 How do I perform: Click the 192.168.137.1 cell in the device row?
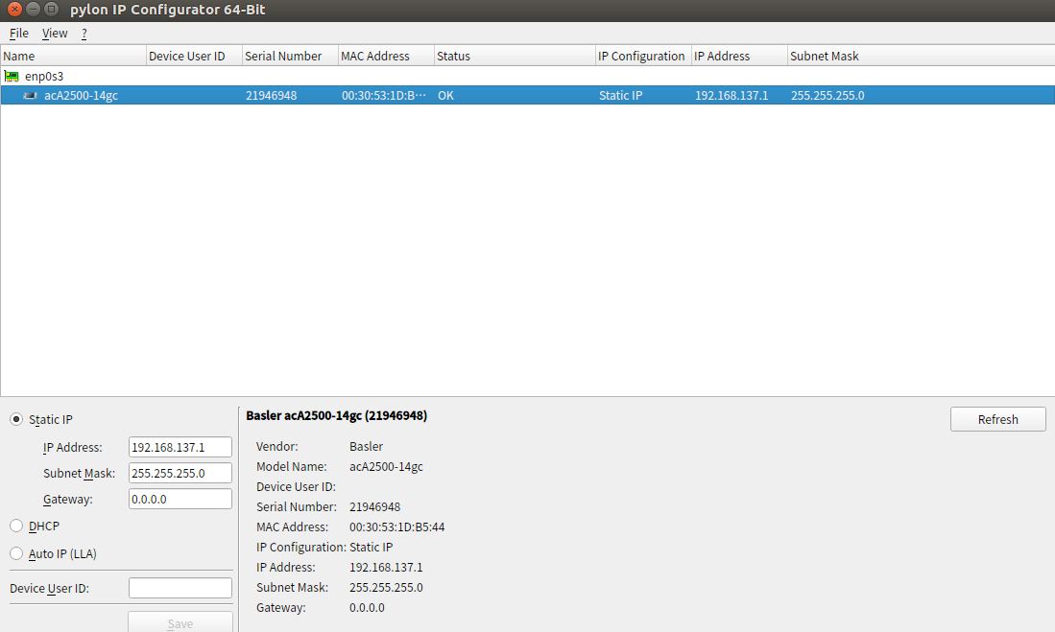[731, 96]
